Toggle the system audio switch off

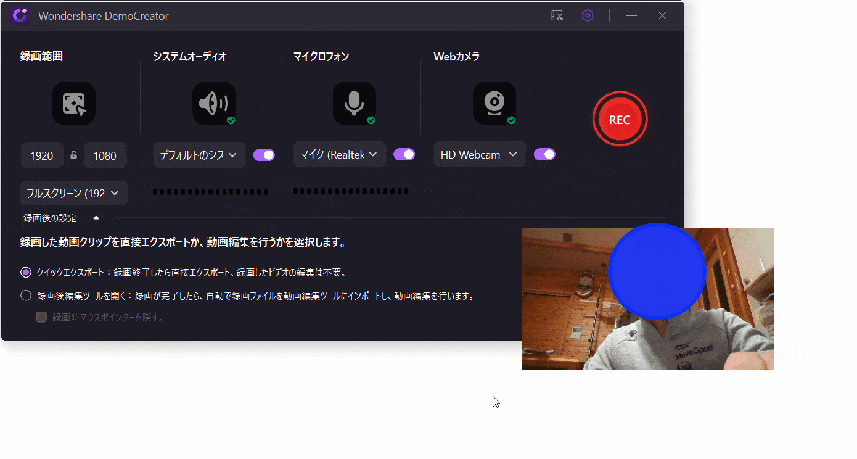(x=264, y=155)
